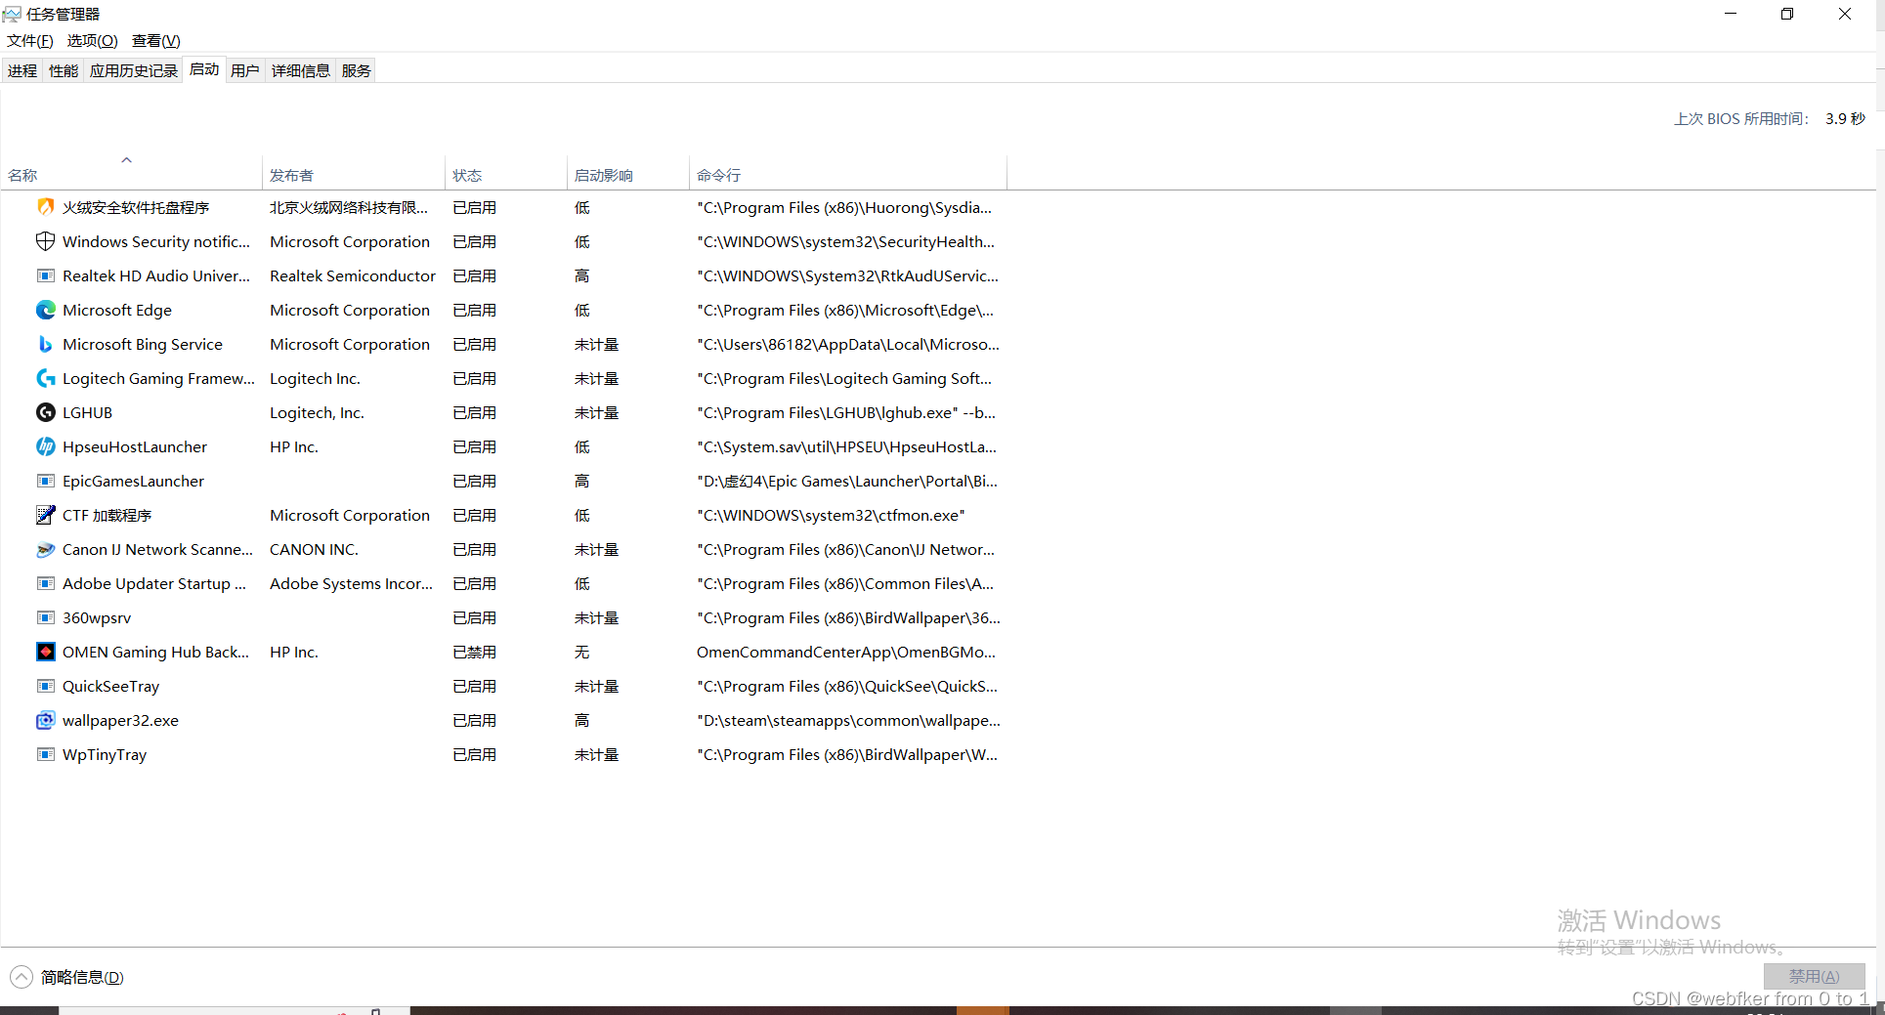Viewport: 1885px width, 1015px height.
Task: Switch to the 性能 tab
Action: point(64,70)
